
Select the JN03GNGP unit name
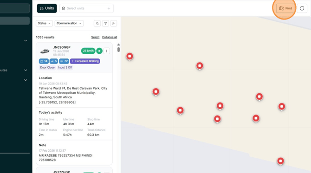[62, 47]
